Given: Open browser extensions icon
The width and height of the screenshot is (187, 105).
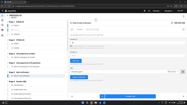Looking at the screenshot, I should tap(176, 6).
